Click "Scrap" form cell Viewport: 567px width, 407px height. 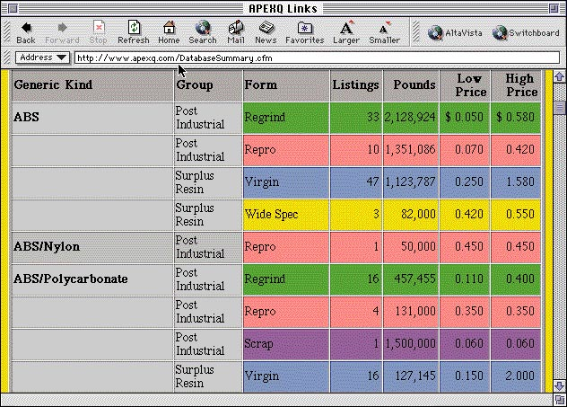pyautogui.click(x=286, y=344)
